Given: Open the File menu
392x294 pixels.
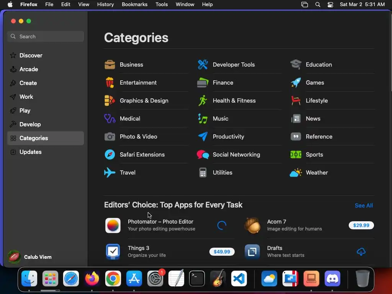Looking at the screenshot, I should point(49,4).
